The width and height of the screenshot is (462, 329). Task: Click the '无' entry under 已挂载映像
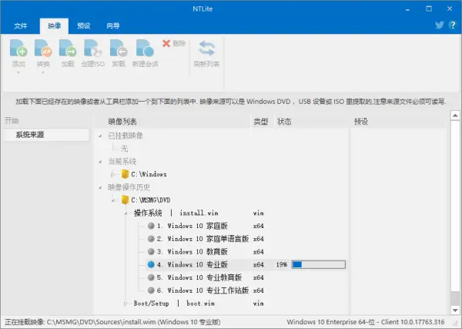(124, 148)
